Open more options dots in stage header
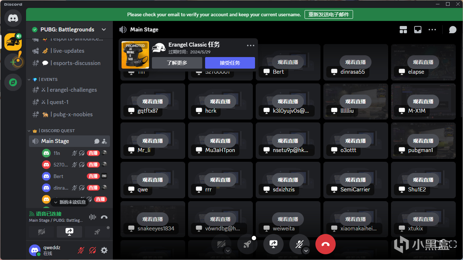 [432, 30]
